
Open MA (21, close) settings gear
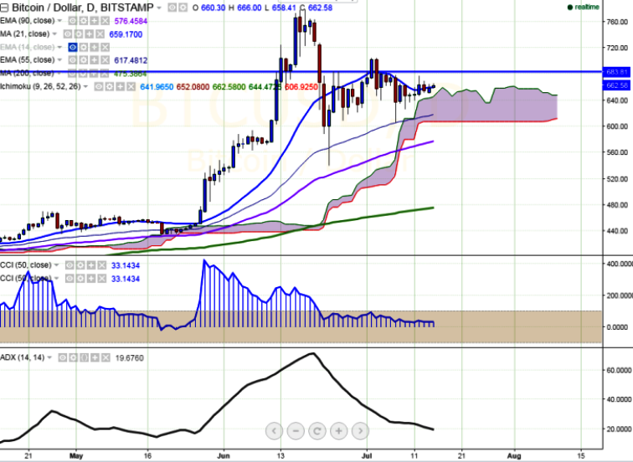[x=79, y=34]
